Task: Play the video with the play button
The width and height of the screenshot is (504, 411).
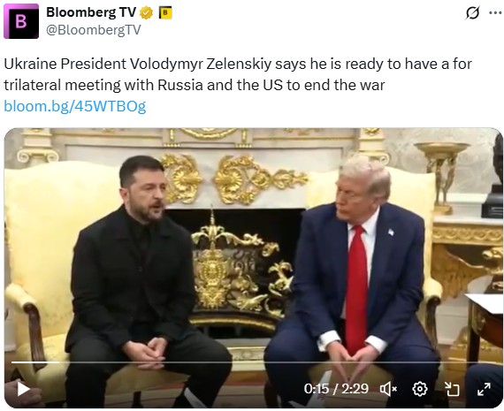Action: click(23, 389)
